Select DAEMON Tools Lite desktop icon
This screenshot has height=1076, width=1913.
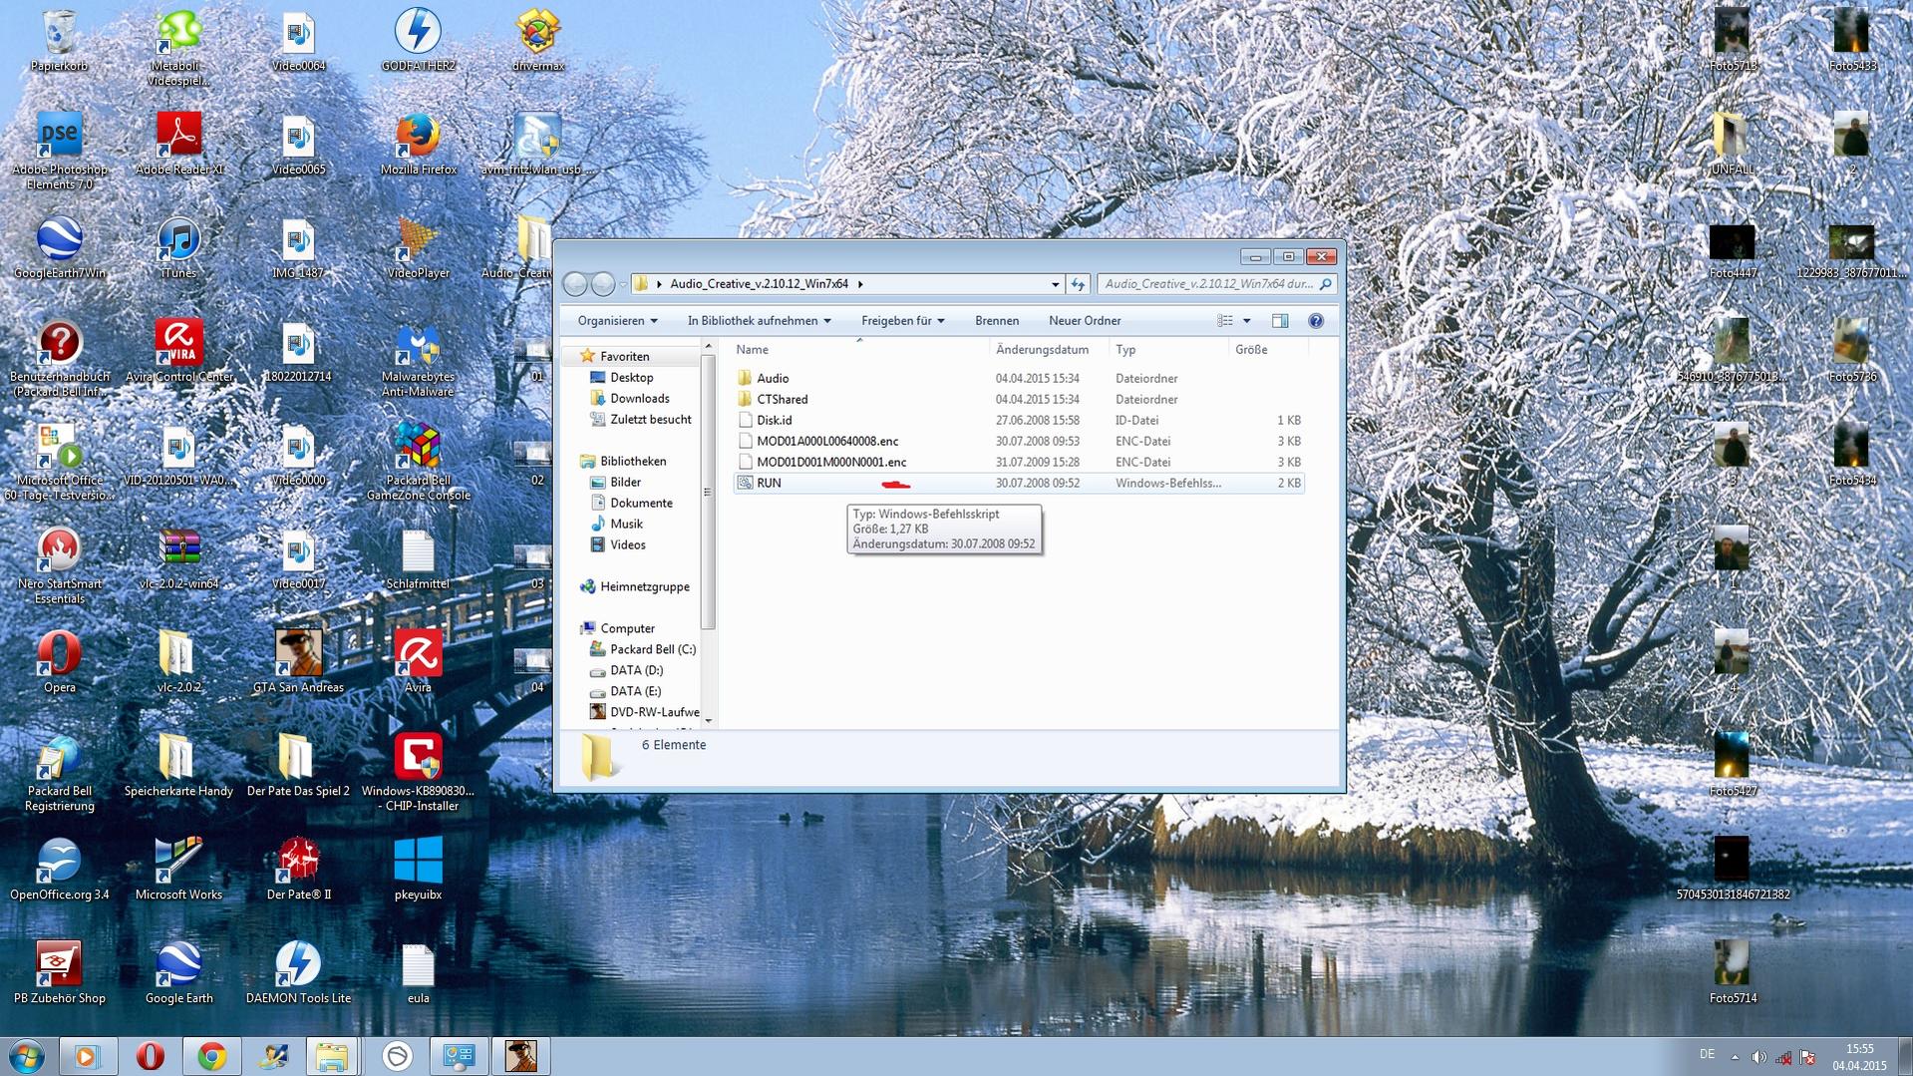point(299,973)
